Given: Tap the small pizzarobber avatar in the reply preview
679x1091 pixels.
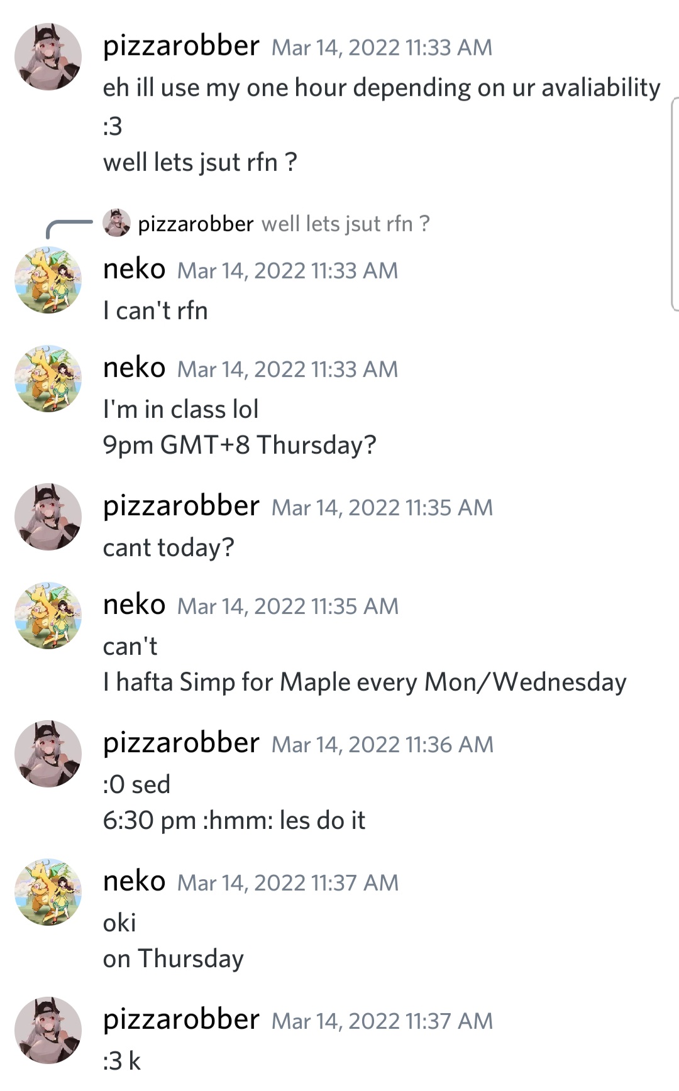Looking at the screenshot, I should (116, 223).
